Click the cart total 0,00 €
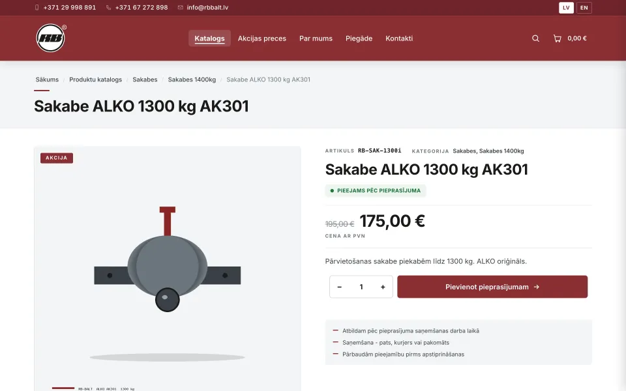 (577, 38)
